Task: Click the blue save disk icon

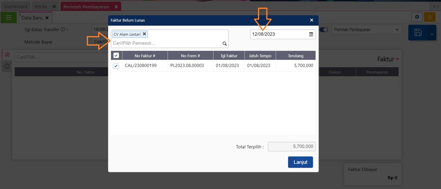Action: coord(418,33)
